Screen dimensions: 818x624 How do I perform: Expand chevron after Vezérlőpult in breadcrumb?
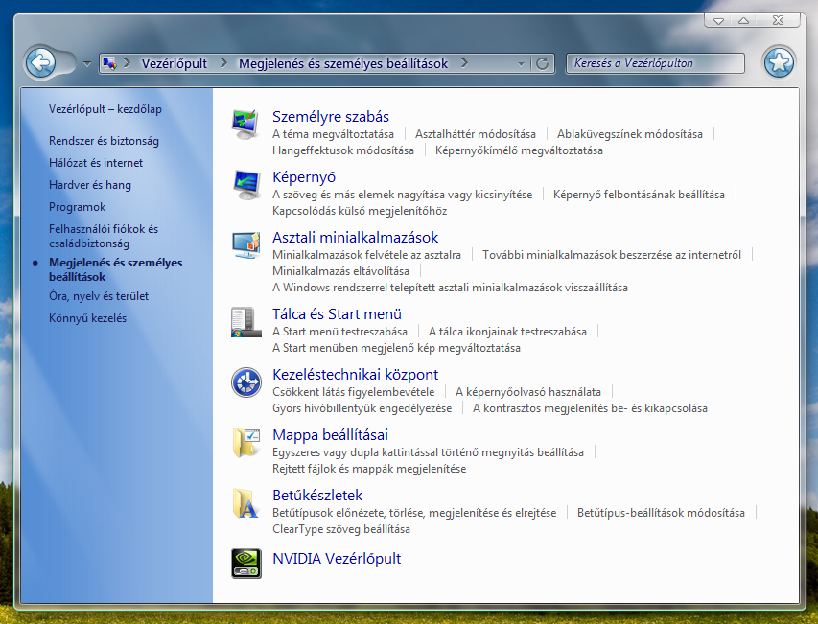223,63
